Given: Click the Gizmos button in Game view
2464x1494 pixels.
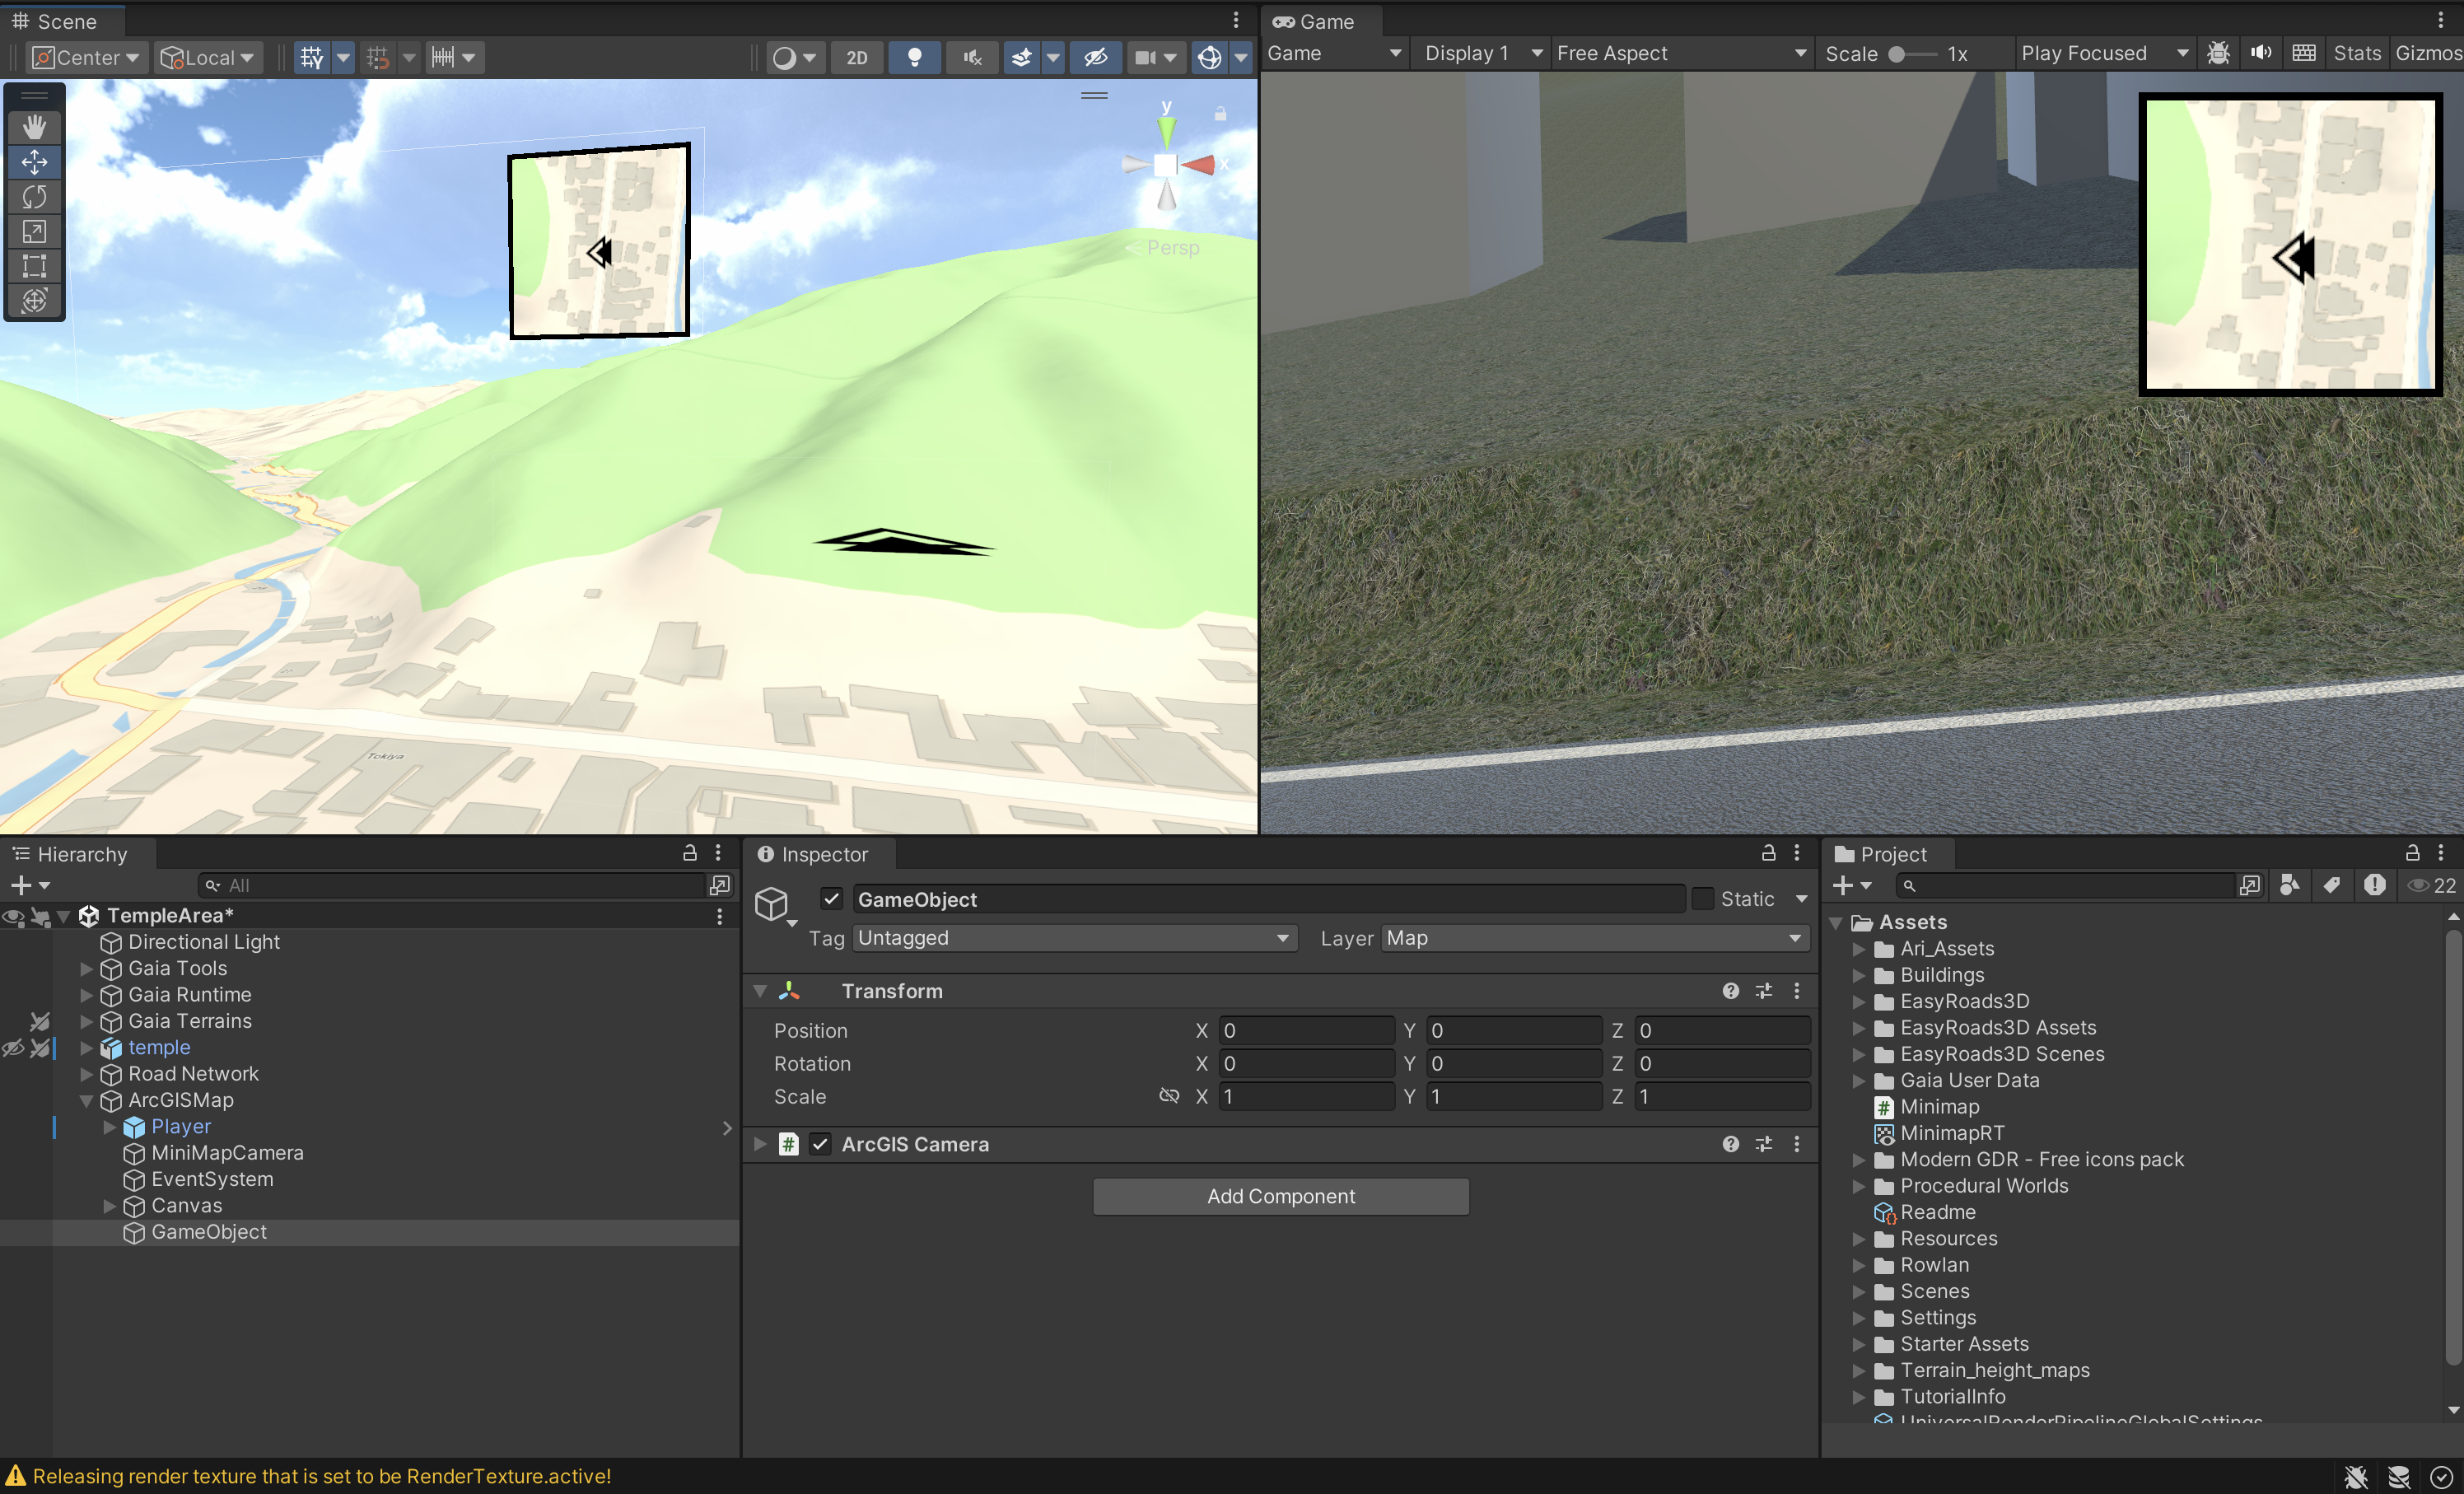Looking at the screenshot, I should click(x=2428, y=53).
